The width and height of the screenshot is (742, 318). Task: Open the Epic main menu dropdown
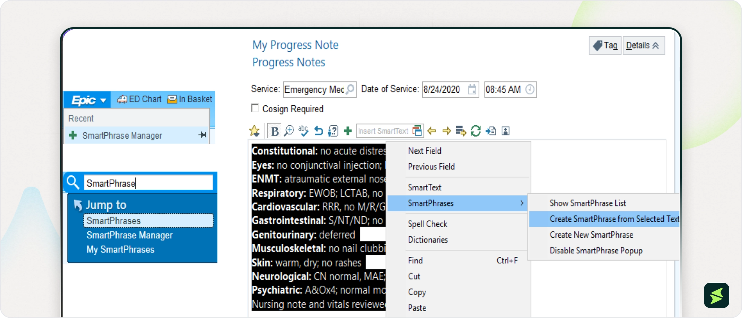[x=88, y=100]
